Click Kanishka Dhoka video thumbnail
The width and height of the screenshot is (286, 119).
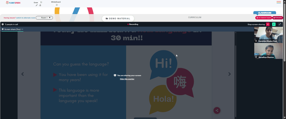(x=269, y=35)
